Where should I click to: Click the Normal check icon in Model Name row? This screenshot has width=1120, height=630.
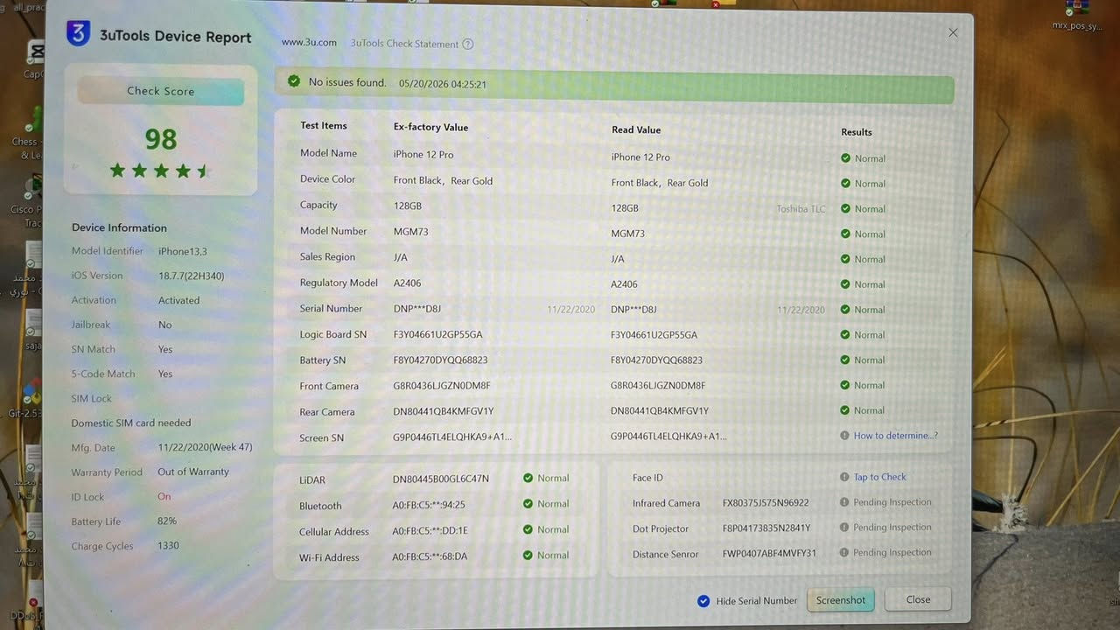[845, 158]
